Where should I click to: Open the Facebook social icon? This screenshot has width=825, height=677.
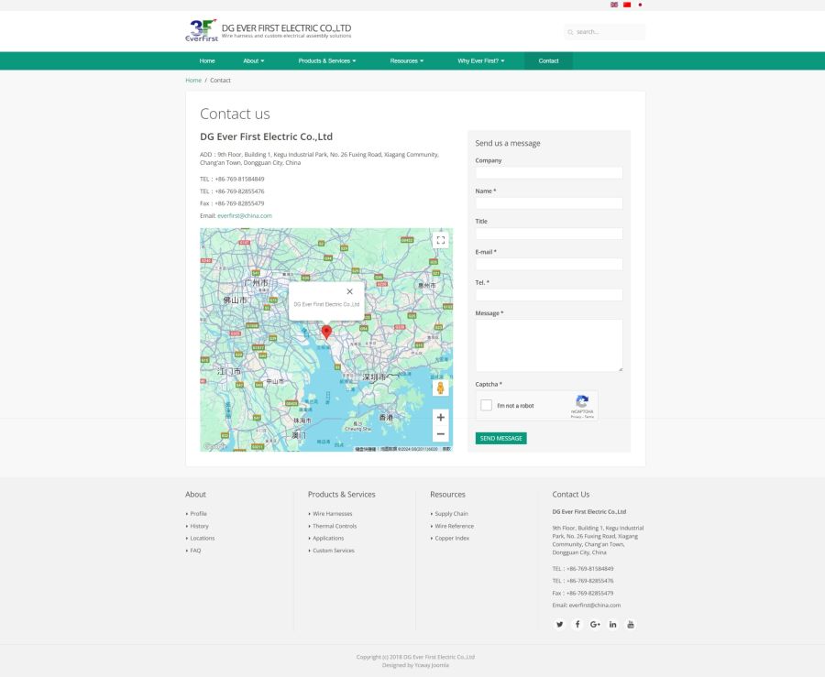point(577,624)
